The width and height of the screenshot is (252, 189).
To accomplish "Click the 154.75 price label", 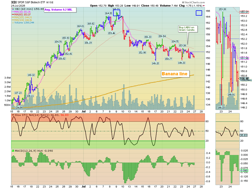I will [x=175, y=42].
